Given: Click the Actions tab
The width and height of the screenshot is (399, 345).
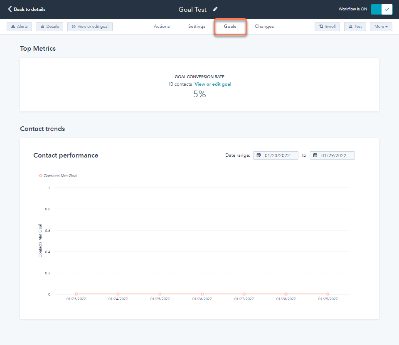Looking at the screenshot, I should point(162,26).
